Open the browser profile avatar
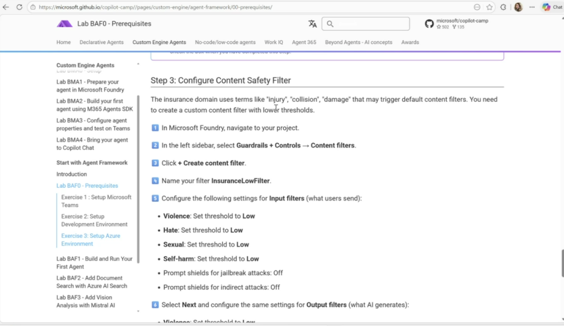 coord(518,7)
